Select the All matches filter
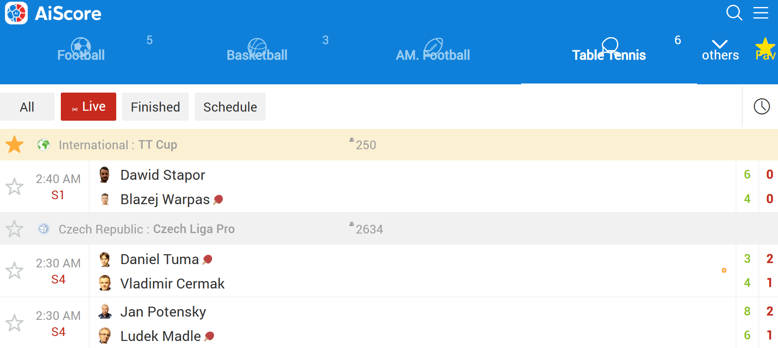778x348 pixels. pyautogui.click(x=27, y=107)
